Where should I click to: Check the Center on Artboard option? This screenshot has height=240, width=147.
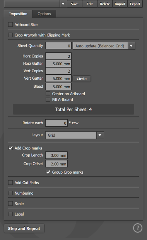[48, 94]
